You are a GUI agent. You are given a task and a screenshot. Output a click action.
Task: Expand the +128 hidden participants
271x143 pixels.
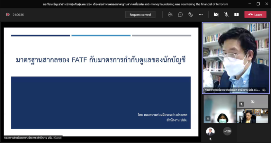[227, 131]
